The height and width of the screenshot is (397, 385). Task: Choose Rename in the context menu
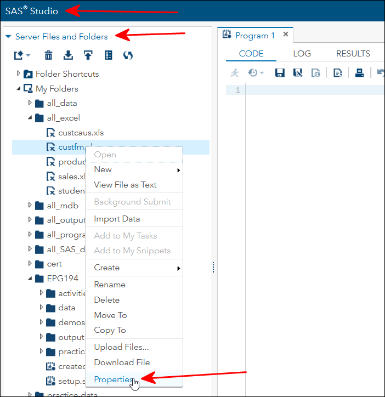pyautogui.click(x=134, y=285)
